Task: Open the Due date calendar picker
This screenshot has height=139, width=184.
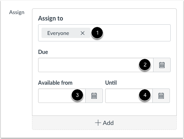Action: coord(162,65)
